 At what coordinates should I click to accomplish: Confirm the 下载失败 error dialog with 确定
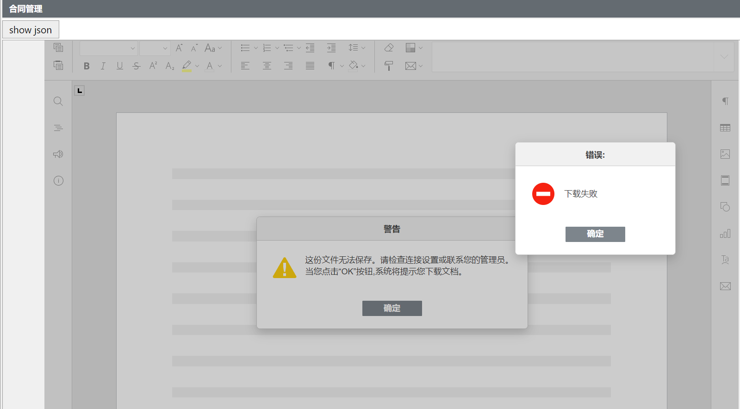[595, 234]
